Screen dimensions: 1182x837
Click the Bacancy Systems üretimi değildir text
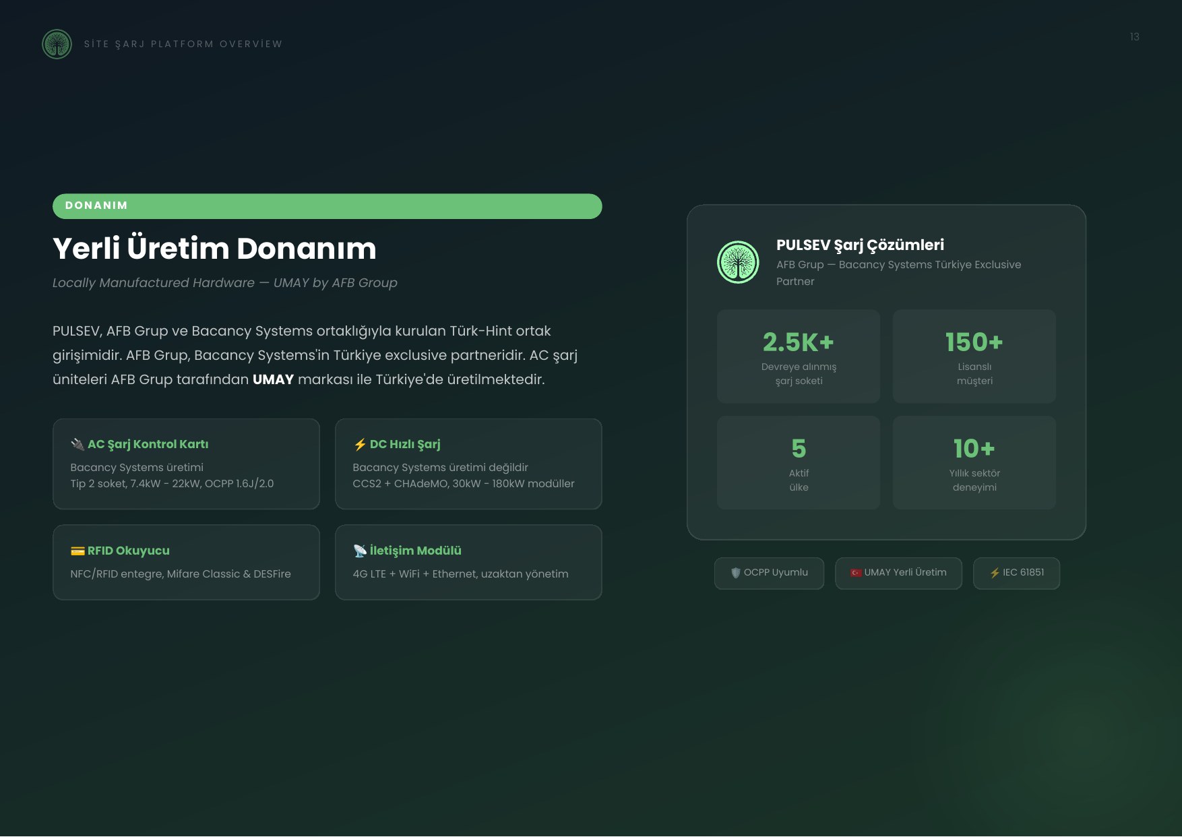point(440,468)
